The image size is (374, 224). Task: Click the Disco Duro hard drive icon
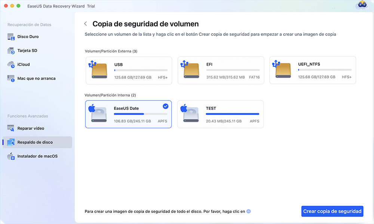(11, 37)
